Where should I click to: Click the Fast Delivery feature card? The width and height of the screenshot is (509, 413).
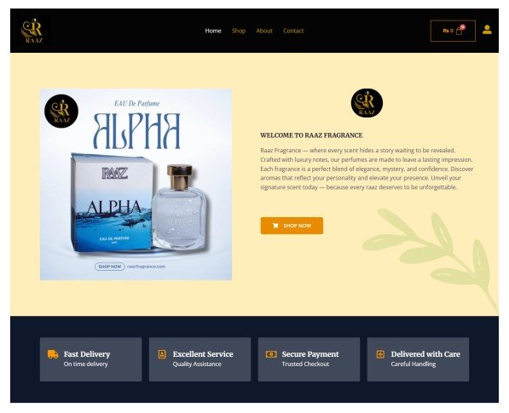90,359
